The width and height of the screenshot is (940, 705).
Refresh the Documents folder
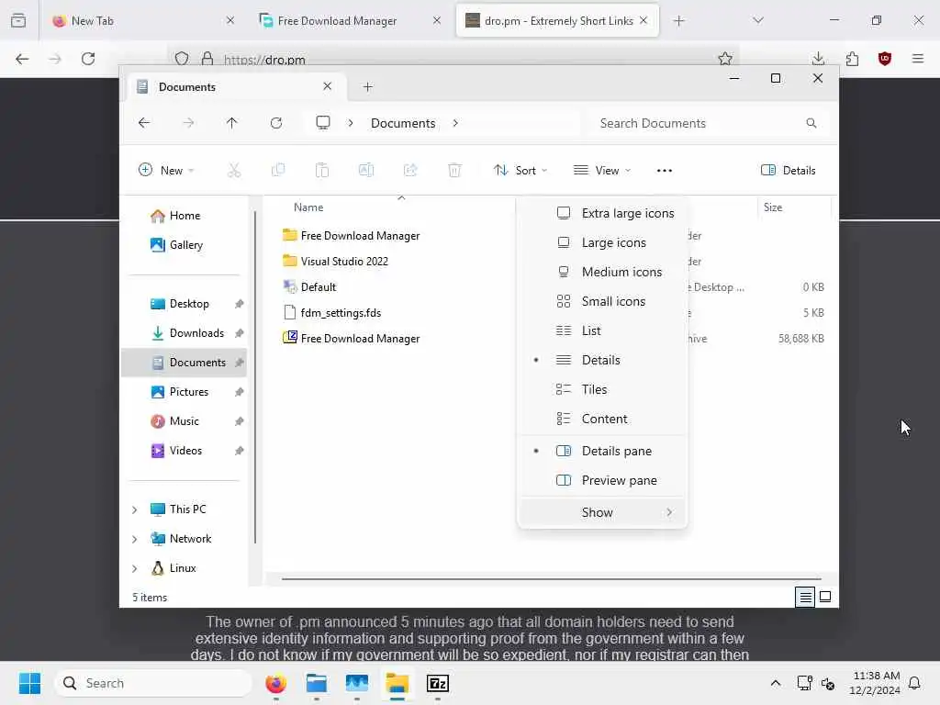(x=276, y=123)
